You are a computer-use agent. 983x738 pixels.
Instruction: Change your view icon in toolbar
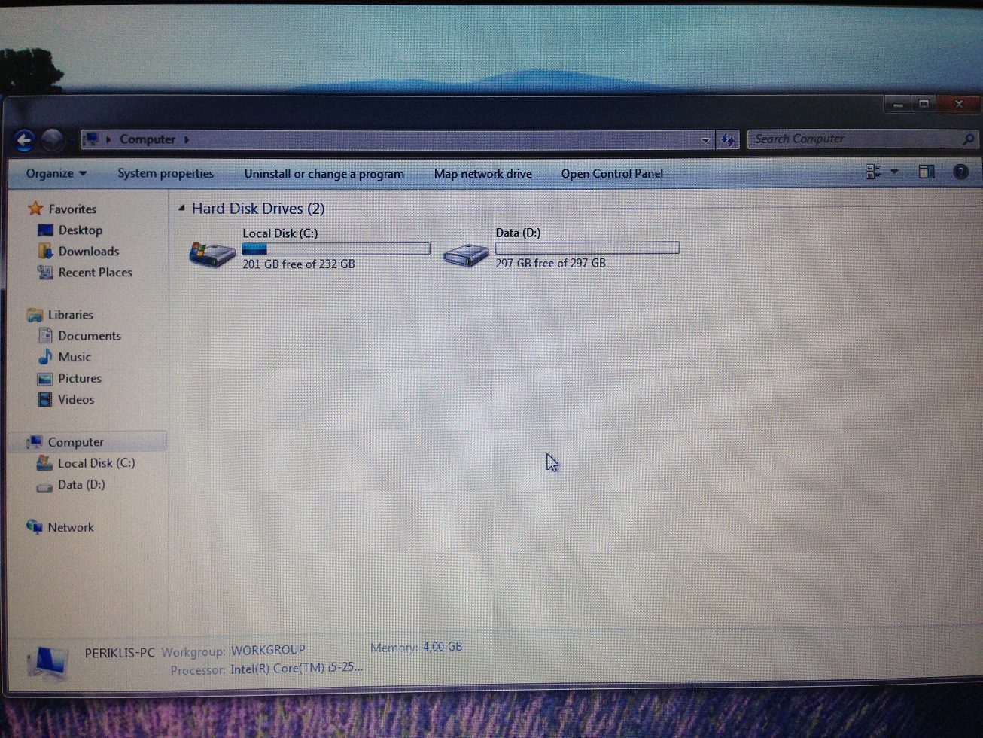tap(874, 172)
